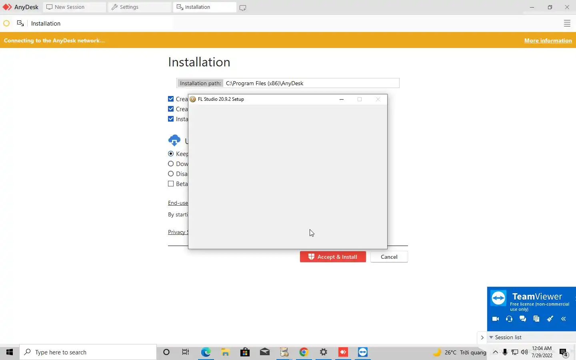Viewport: 576px width, 360px height.
Task: Launch Microsoft Edge from taskbar
Action: point(206,352)
